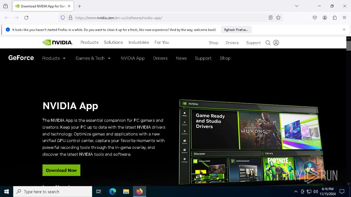Click the NVIDIA App screenshot image

point(251,142)
